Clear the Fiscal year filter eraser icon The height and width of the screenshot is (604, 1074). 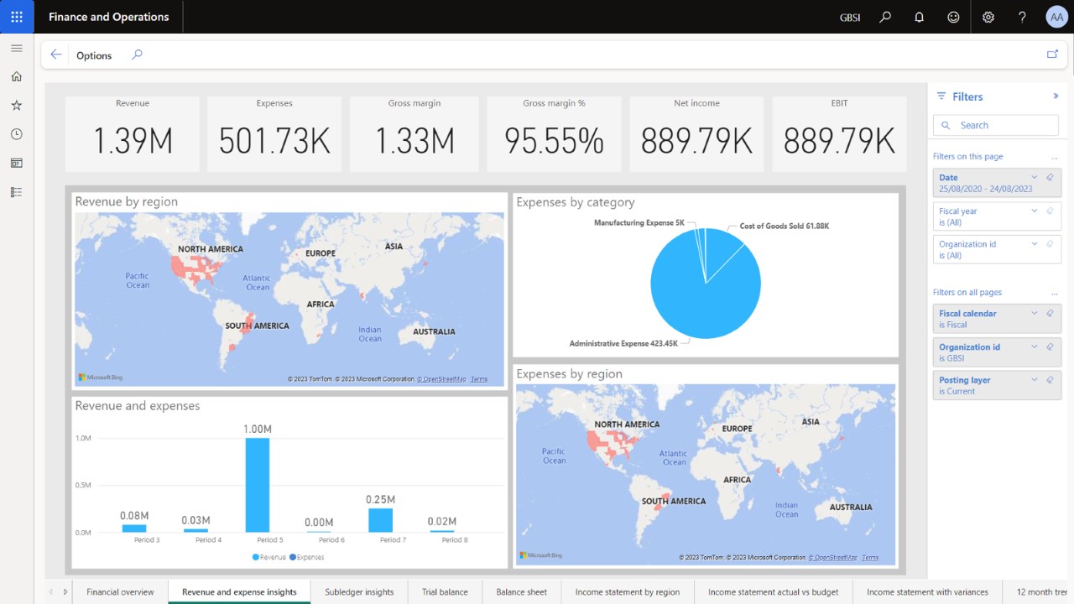click(x=1050, y=211)
